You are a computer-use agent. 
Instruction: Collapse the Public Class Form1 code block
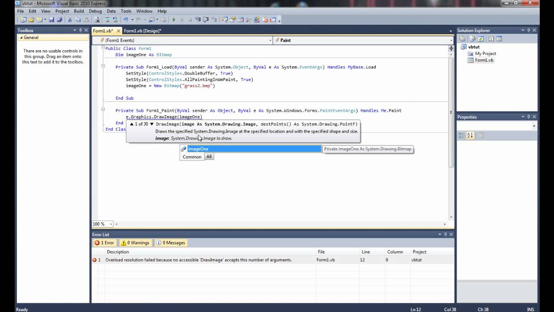[x=103, y=48]
